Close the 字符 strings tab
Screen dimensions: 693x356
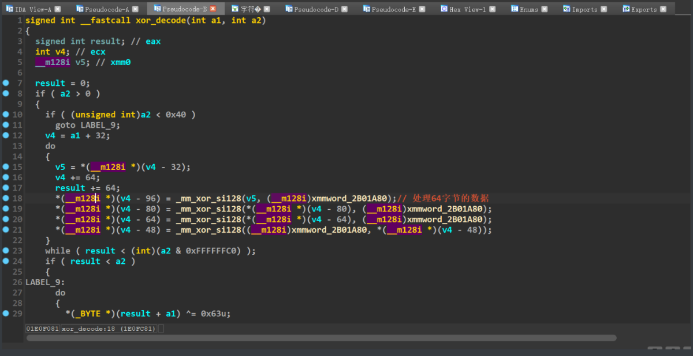click(x=267, y=9)
